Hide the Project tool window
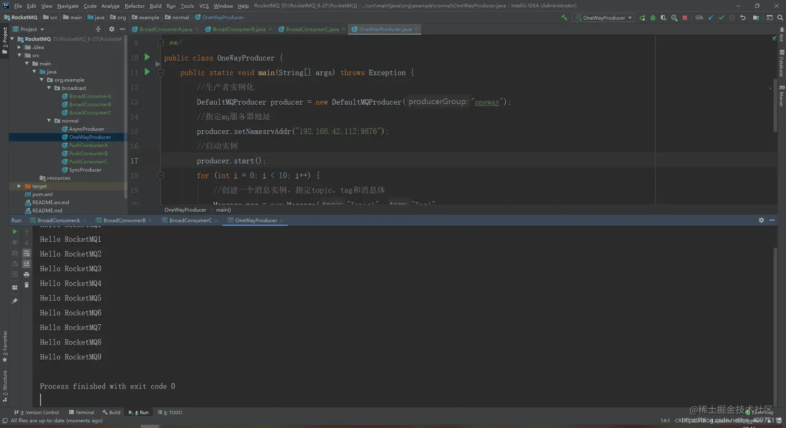Image resolution: width=786 pixels, height=428 pixels. tap(122, 30)
